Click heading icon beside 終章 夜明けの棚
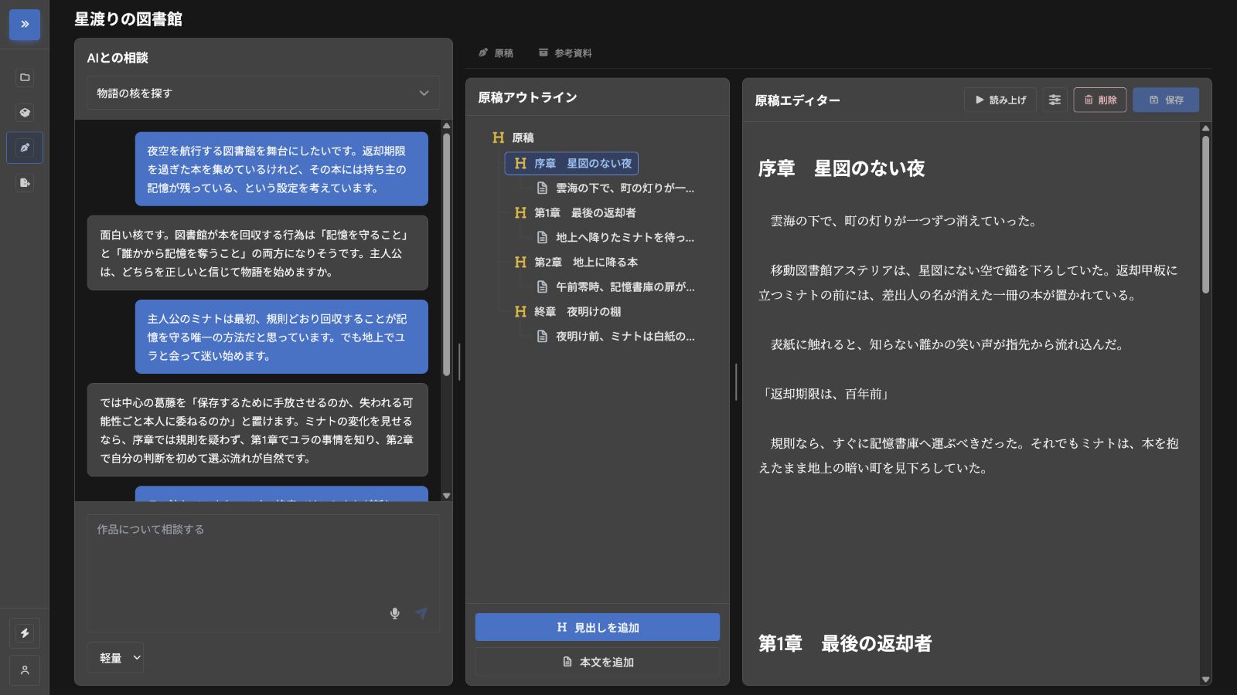This screenshot has width=1237, height=695. (x=520, y=312)
